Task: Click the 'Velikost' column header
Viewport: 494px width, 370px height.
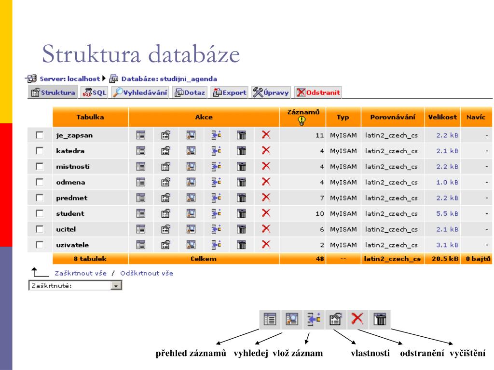Action: 442,117
